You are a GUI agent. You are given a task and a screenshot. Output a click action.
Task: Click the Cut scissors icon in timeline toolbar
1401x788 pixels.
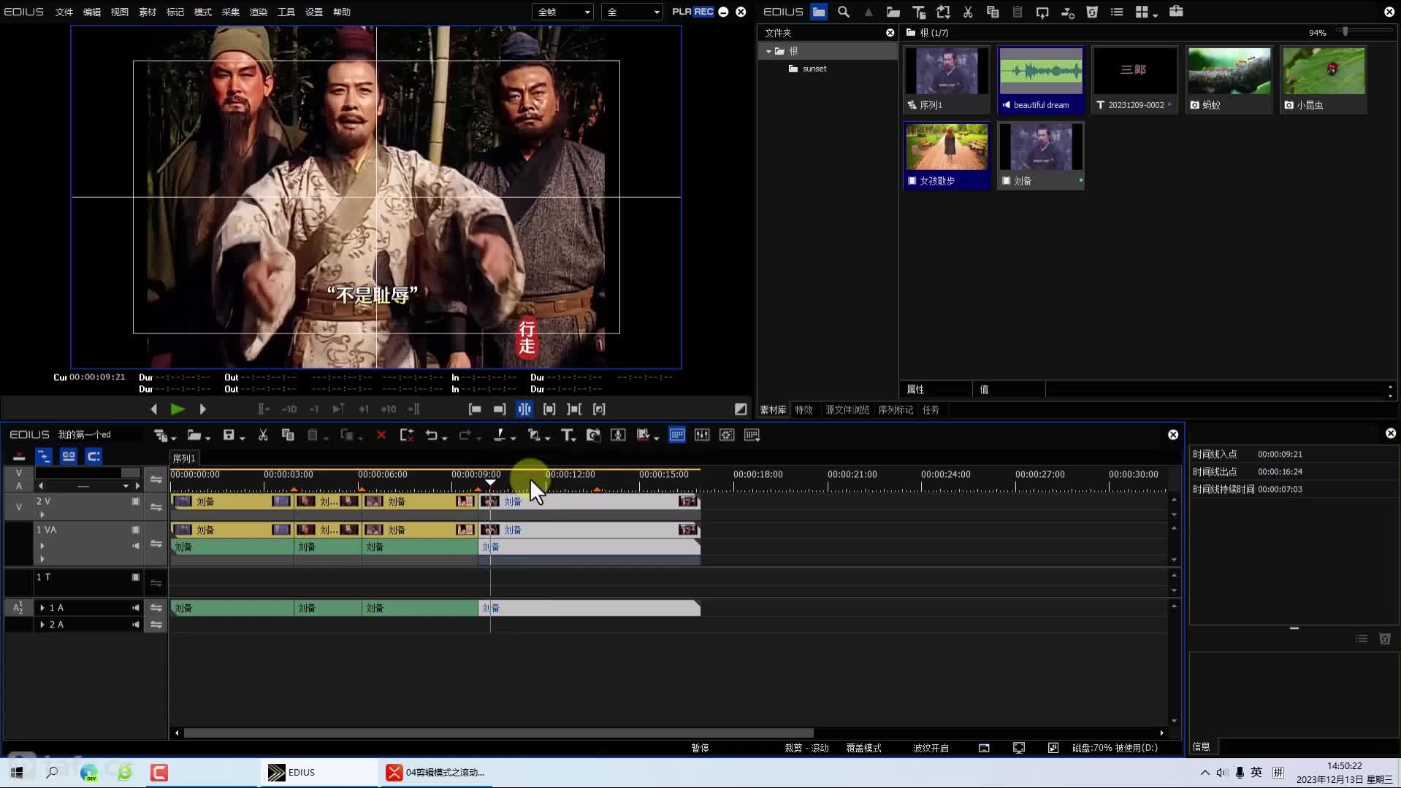(x=263, y=435)
